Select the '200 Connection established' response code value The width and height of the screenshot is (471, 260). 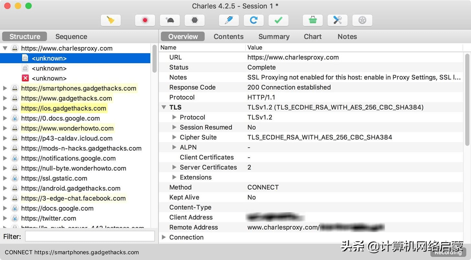[x=289, y=87]
